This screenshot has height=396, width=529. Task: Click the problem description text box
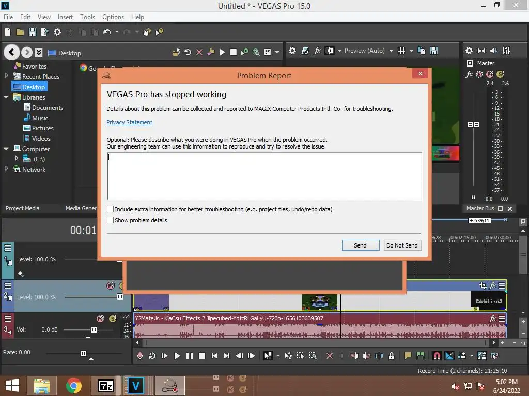[264, 176]
